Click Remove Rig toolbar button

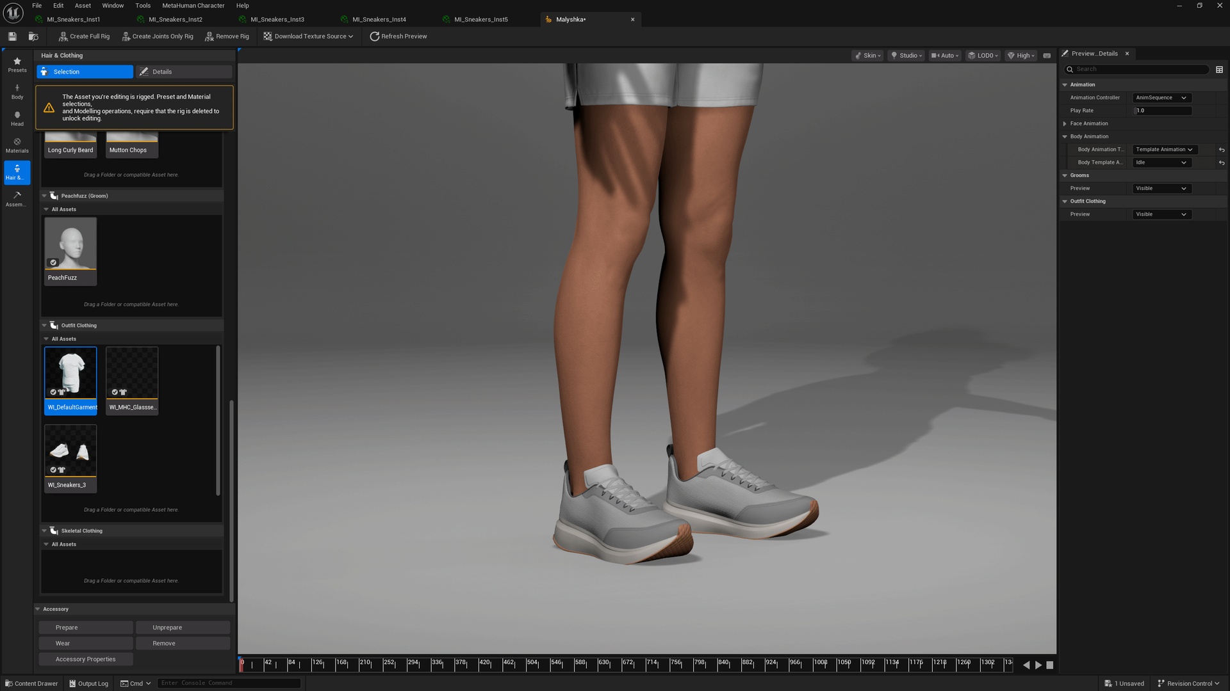[x=227, y=36]
